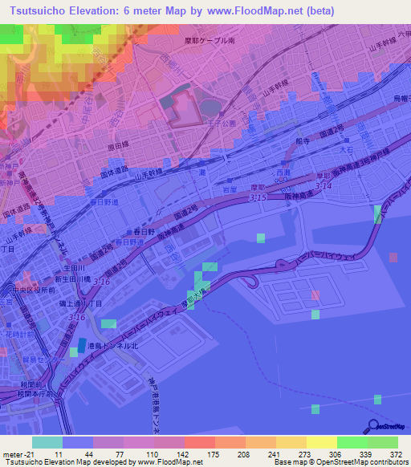
Task: Click the station marker left of 春日野
Action: click(x=129, y=232)
